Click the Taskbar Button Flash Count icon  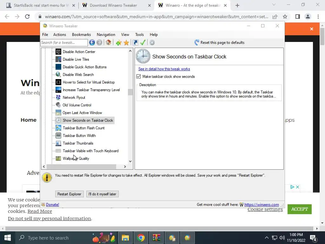(58, 128)
